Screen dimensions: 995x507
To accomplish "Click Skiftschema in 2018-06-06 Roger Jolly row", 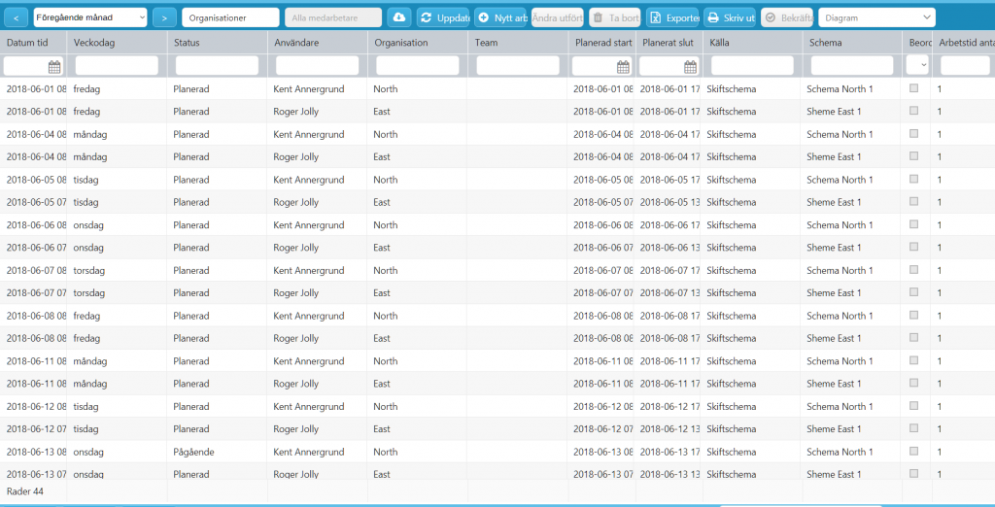I will 731,248.
